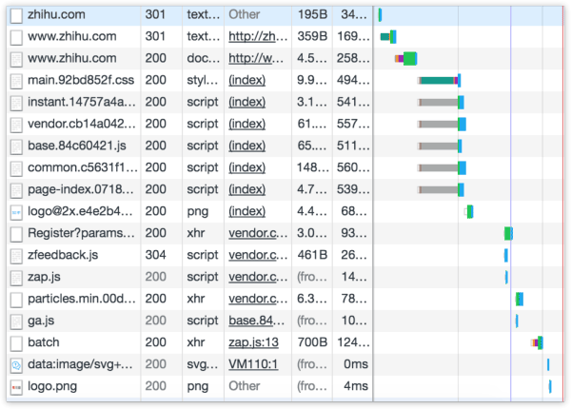Open the base.84 initiator link for ga.js
571x409 pixels.
258,321
